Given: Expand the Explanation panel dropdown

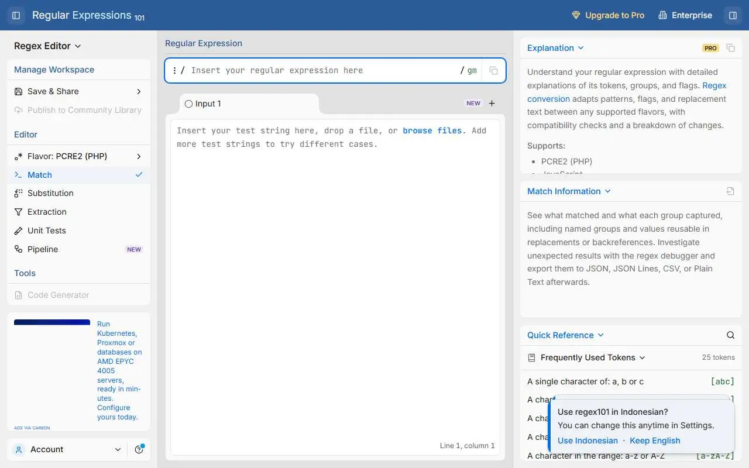Looking at the screenshot, I should [x=555, y=48].
